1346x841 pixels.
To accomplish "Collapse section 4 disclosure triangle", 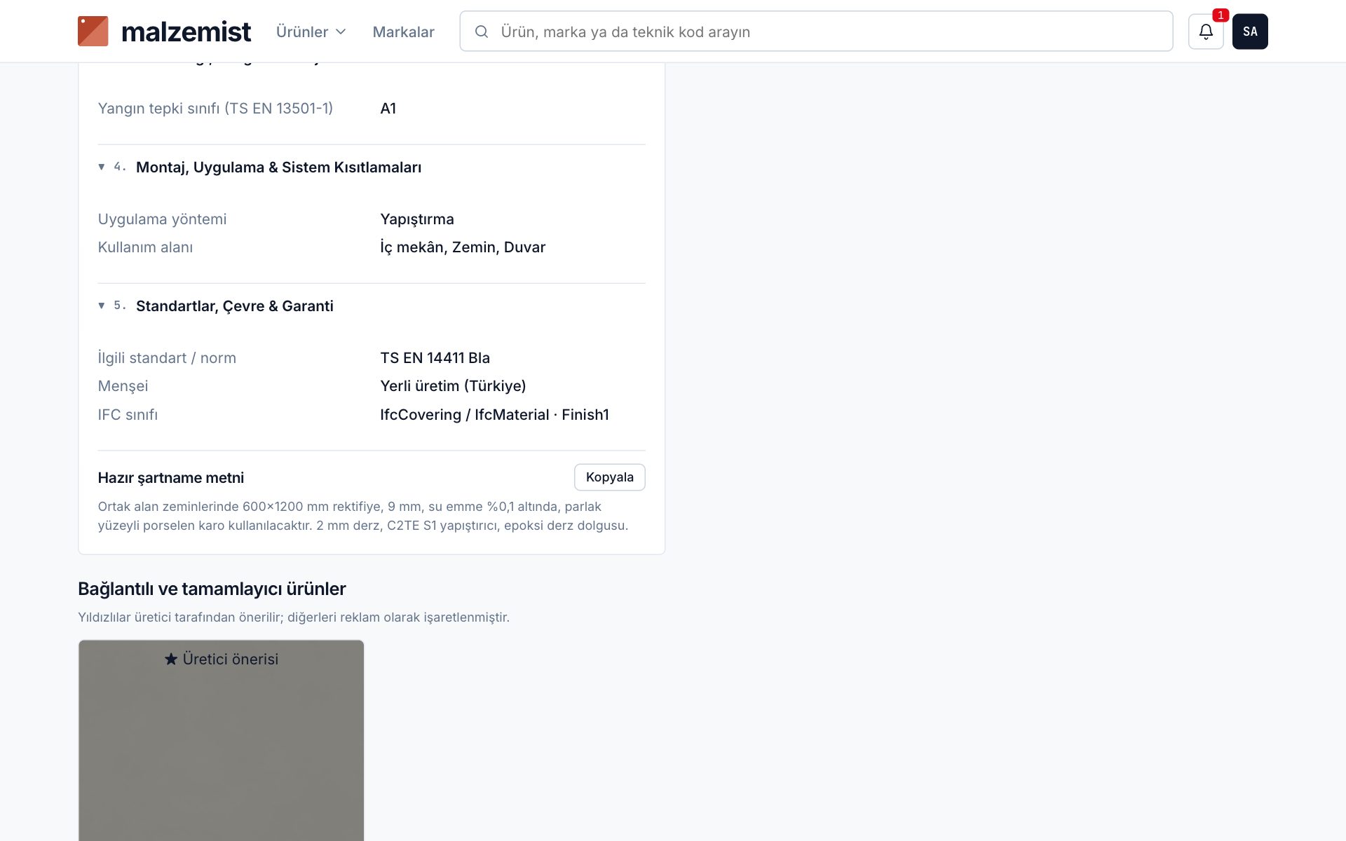I will click(102, 167).
